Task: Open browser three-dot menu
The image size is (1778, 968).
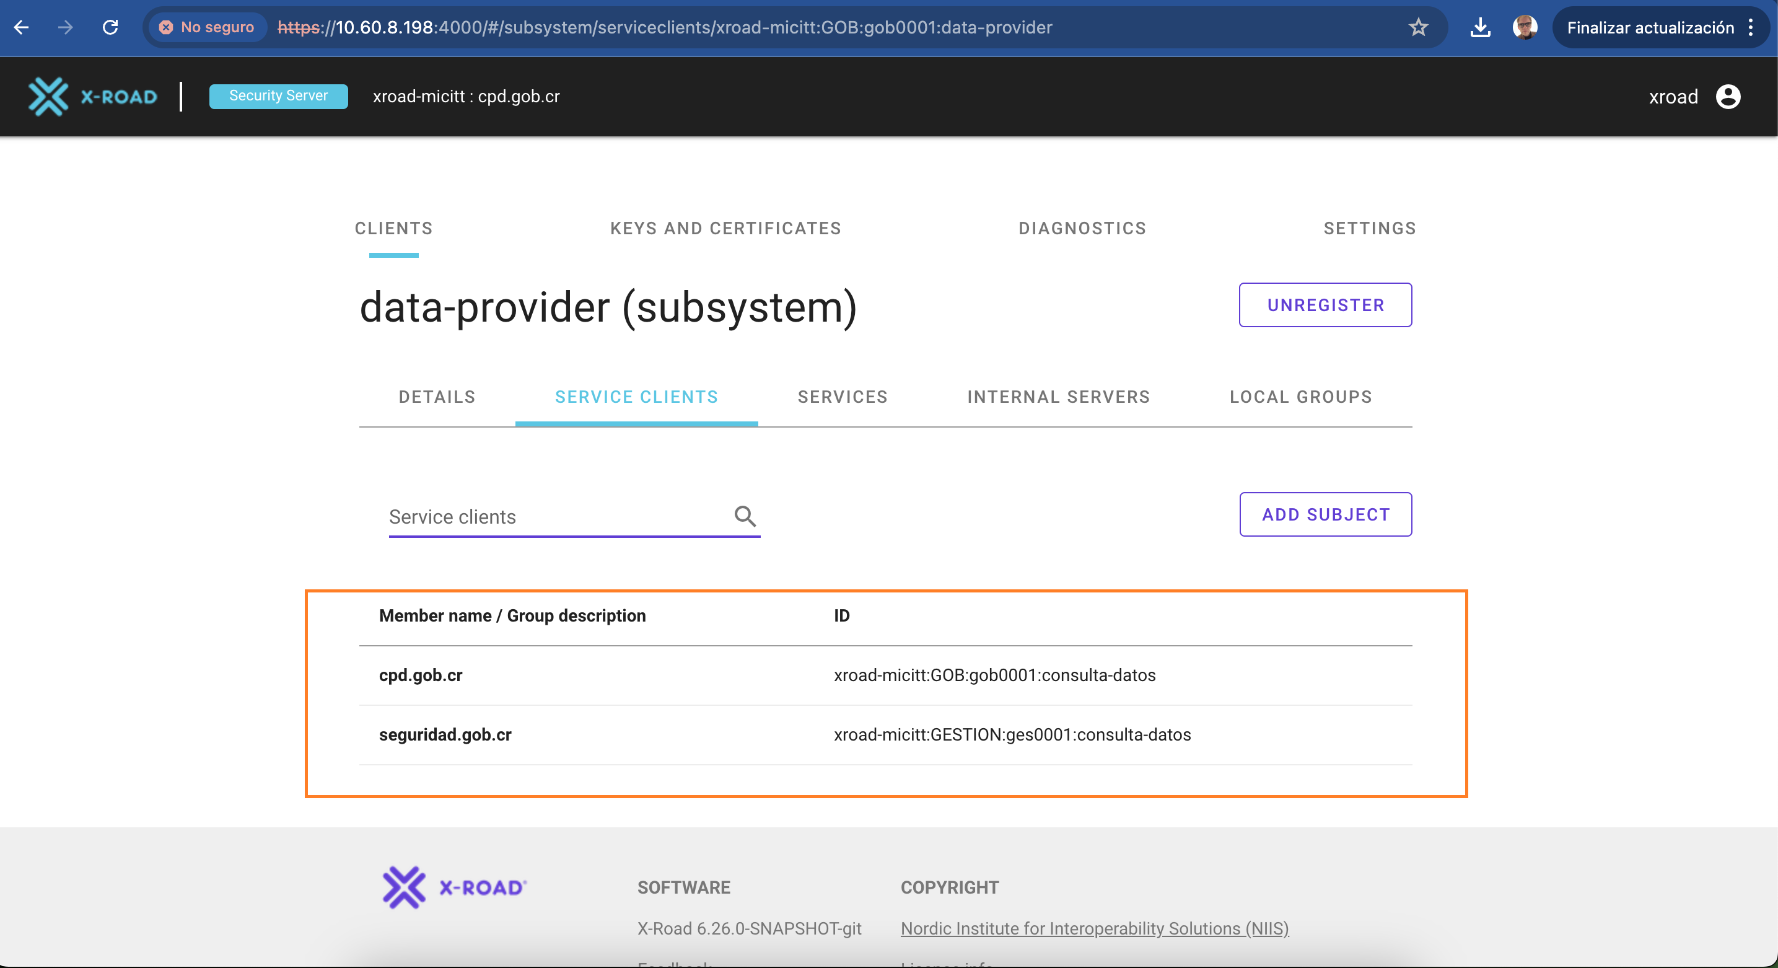Action: coord(1751,28)
